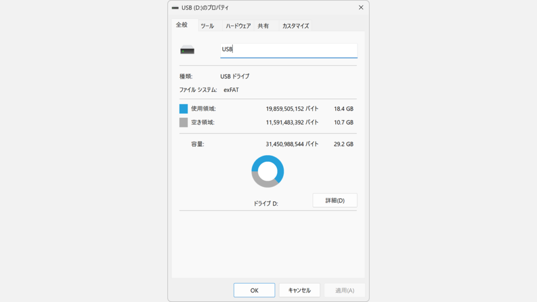Click the ドライブ D: caption
The image size is (537, 302).
coord(266,203)
